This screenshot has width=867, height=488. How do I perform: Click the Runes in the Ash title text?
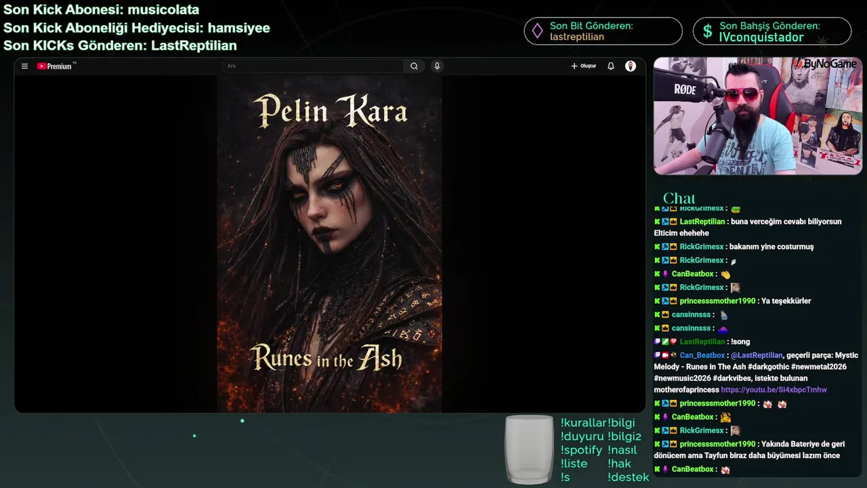pos(326,357)
